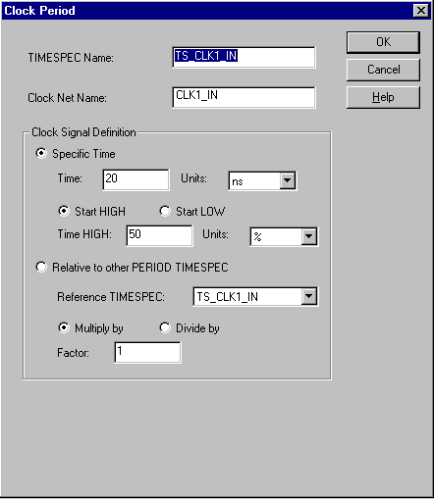Choose the Start HIGH radio button
This screenshot has height=499, width=434.
click(64, 211)
